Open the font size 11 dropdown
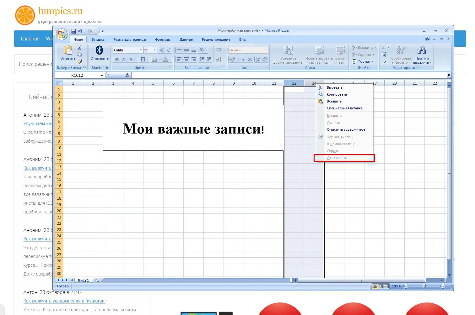The width and height of the screenshot is (475, 315). point(154,50)
